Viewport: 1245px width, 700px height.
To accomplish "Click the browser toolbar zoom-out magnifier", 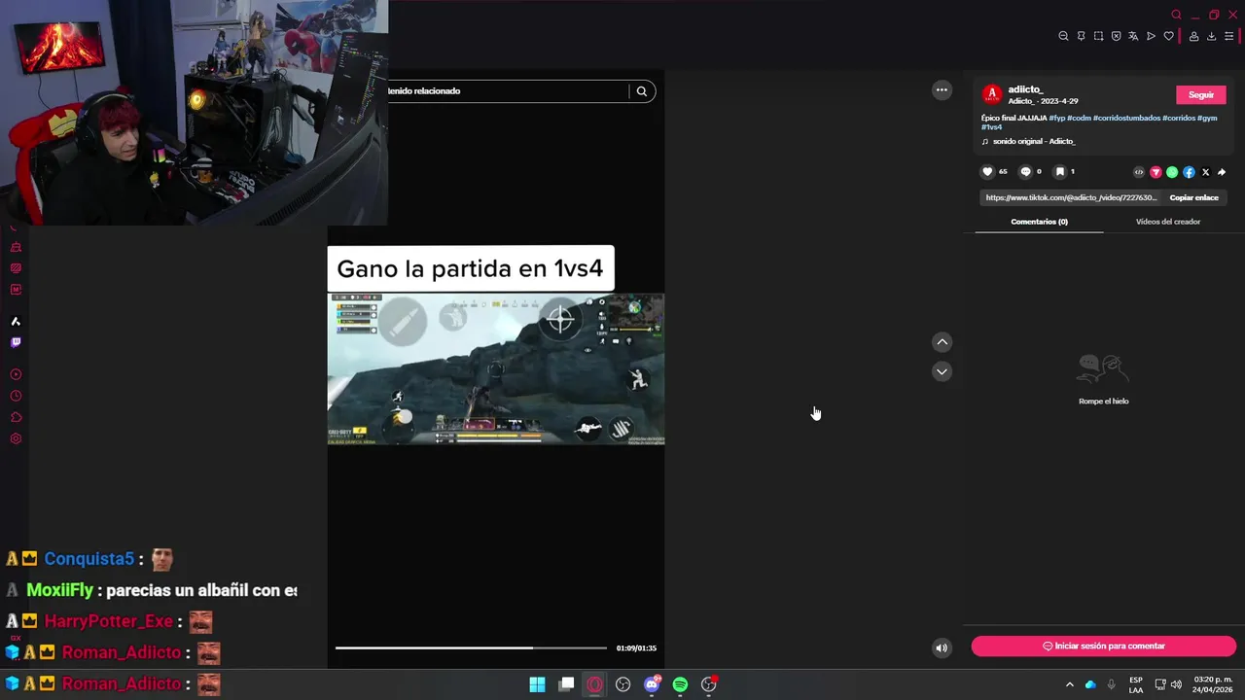I will click(1063, 36).
